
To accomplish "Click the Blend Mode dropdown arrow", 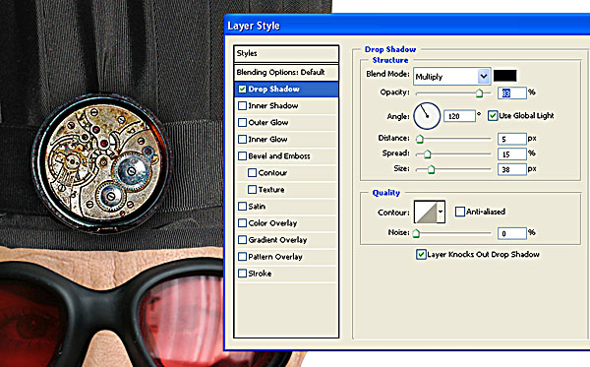I will 484,77.
